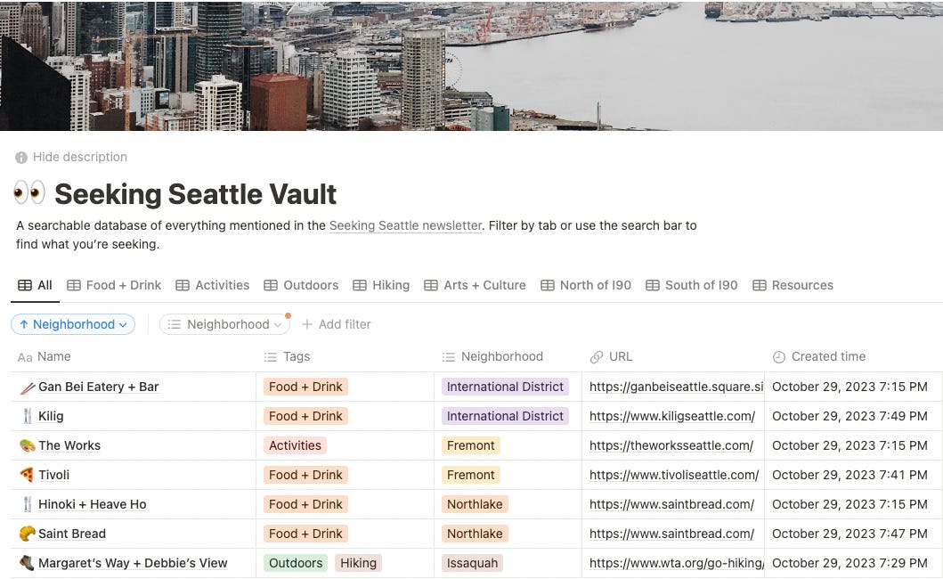Screen dimensions: 943x579
Task: Click the list icon in the Tags header
Action: click(x=270, y=357)
